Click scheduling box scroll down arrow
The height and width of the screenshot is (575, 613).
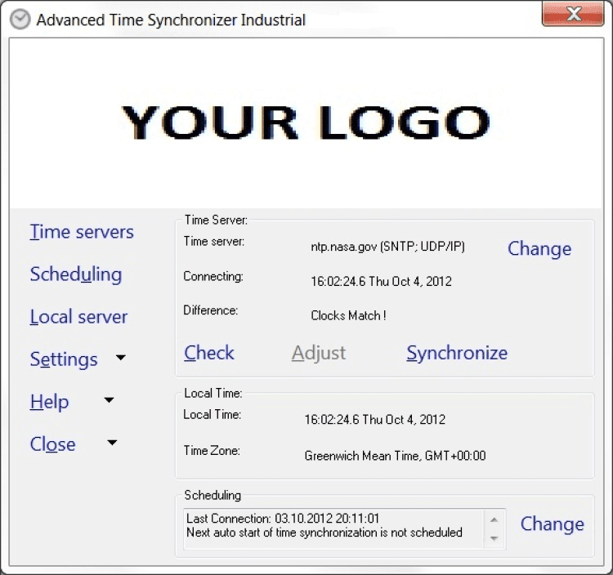[494, 538]
